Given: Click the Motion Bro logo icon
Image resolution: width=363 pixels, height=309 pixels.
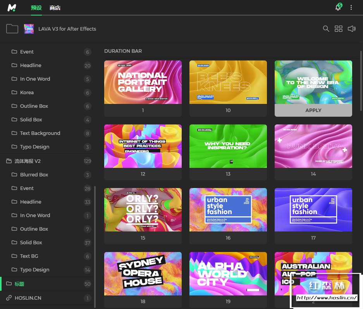Looking at the screenshot, I should click(x=12, y=8).
